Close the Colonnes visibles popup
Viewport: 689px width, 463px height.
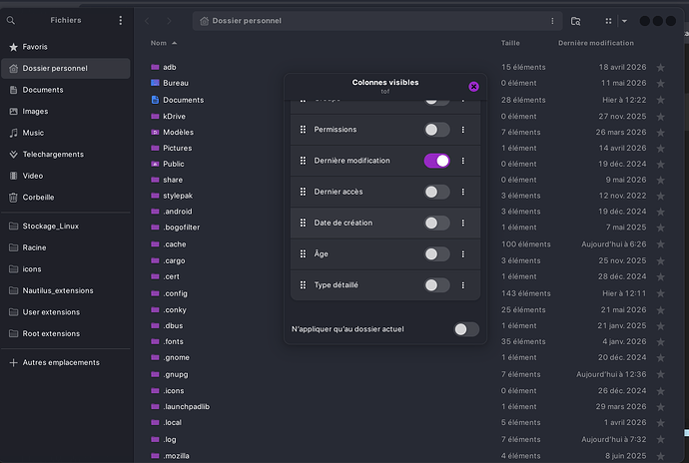pyautogui.click(x=473, y=87)
